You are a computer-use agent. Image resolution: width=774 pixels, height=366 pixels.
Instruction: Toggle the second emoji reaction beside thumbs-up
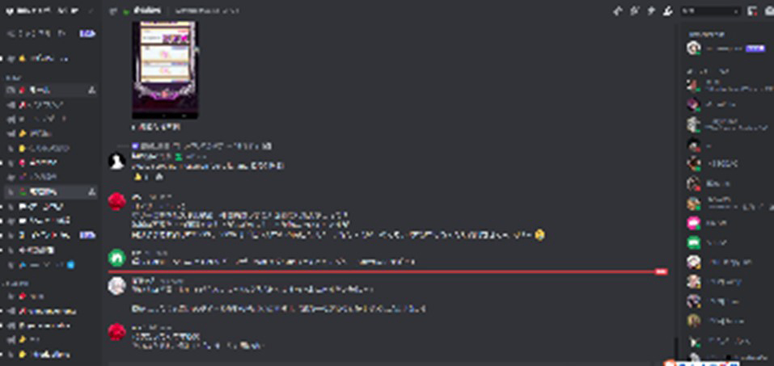tap(158, 177)
